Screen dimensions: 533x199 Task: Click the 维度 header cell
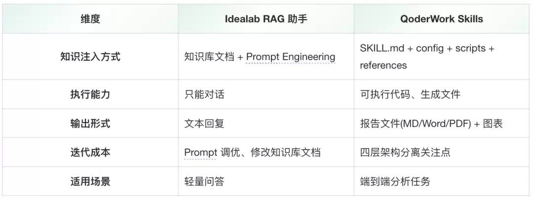pyautogui.click(x=90, y=19)
